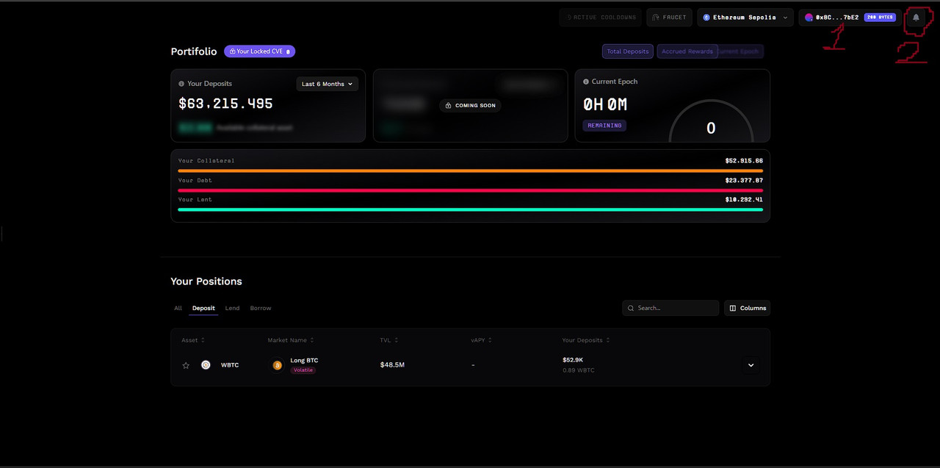The width and height of the screenshot is (940, 468).
Task: Open the Last 6 Months period dropdown
Action: 327,84
